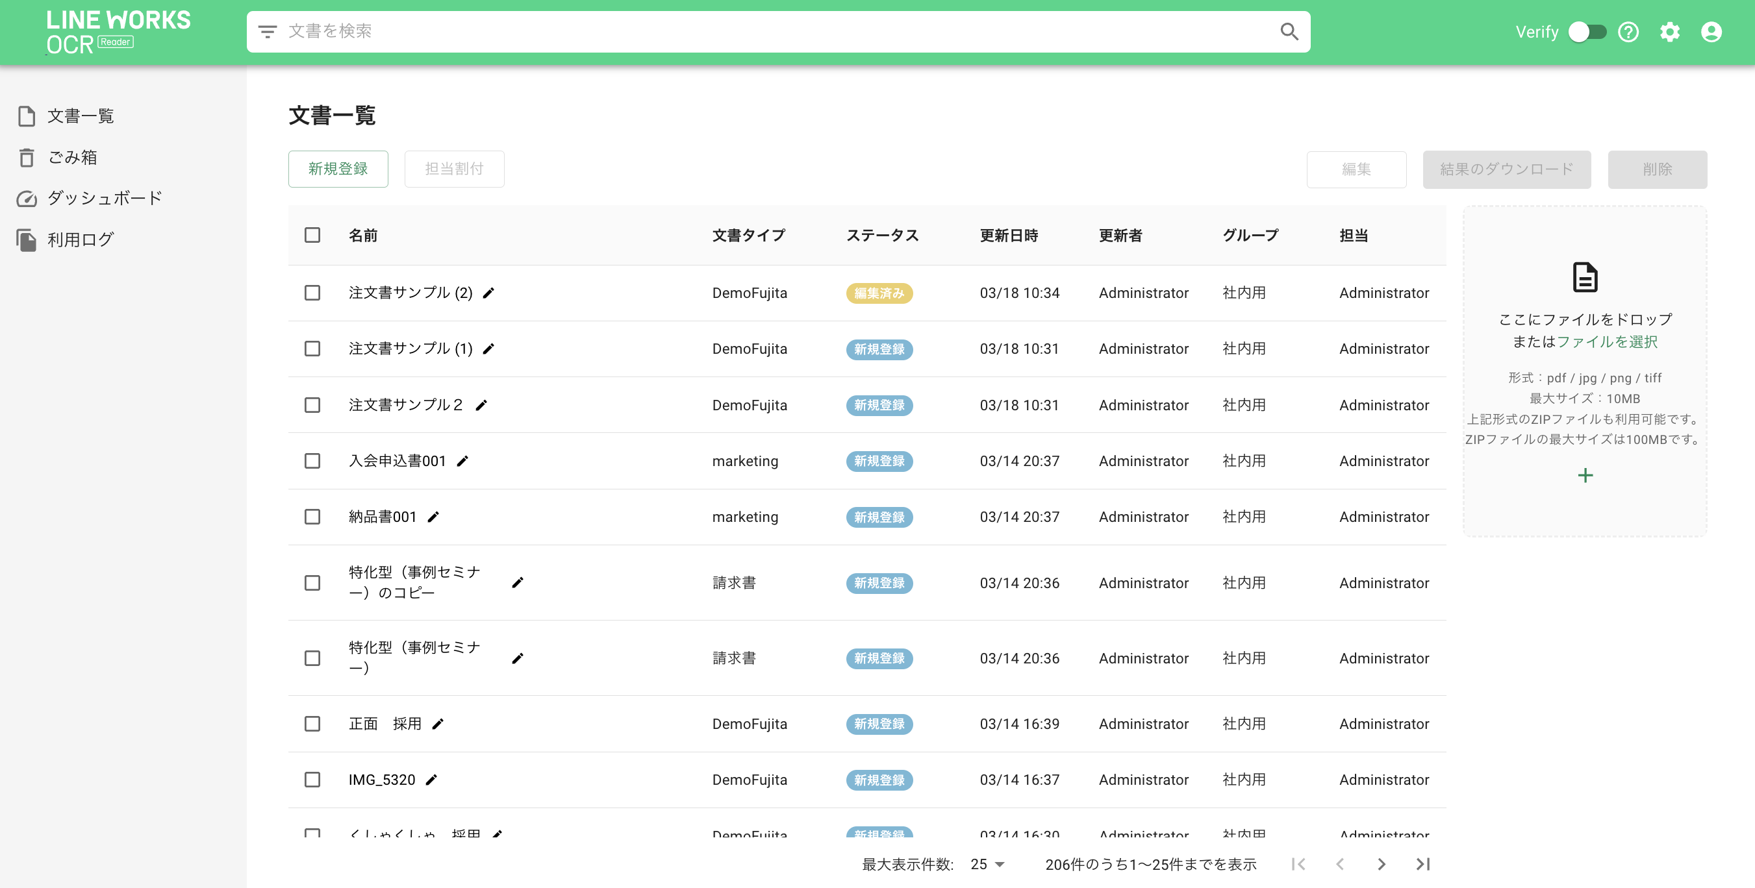Click the search magnifier icon

coord(1288,31)
